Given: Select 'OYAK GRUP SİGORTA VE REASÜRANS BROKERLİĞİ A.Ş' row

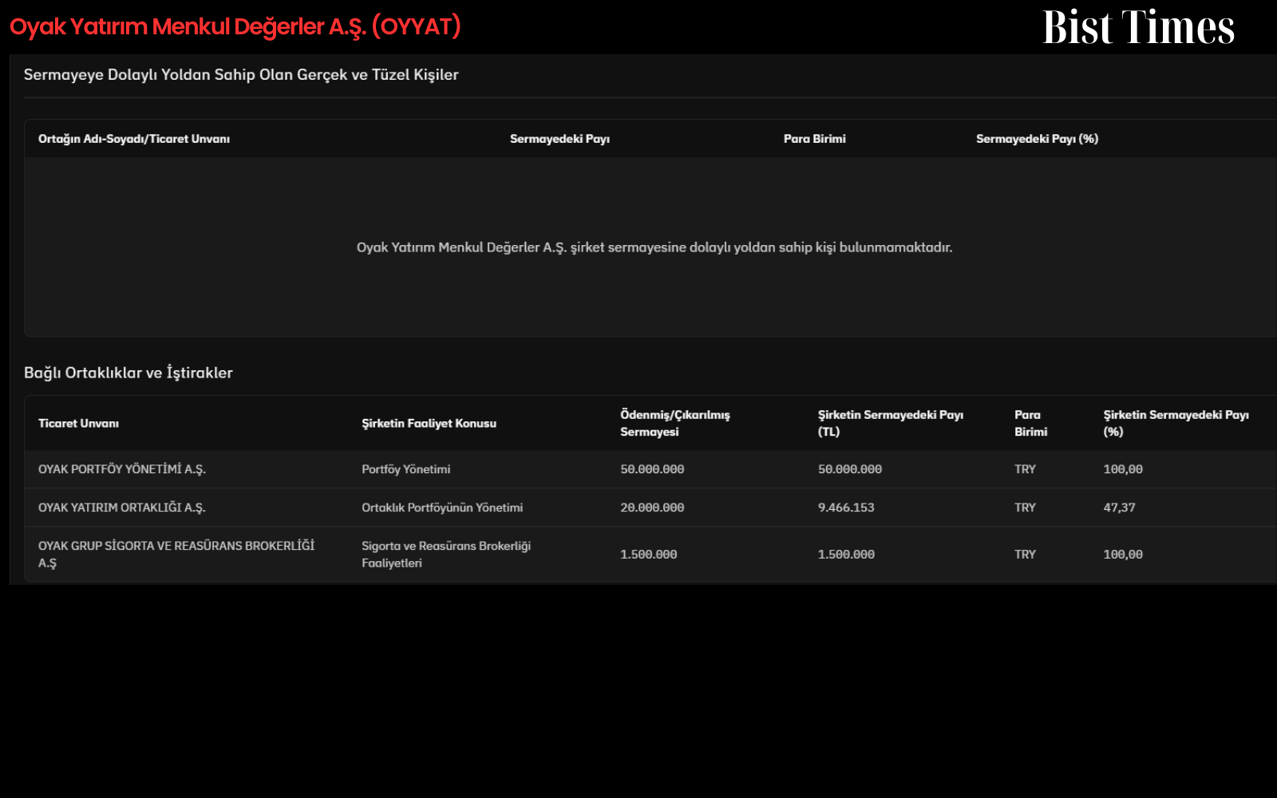Looking at the screenshot, I should click(x=650, y=555).
